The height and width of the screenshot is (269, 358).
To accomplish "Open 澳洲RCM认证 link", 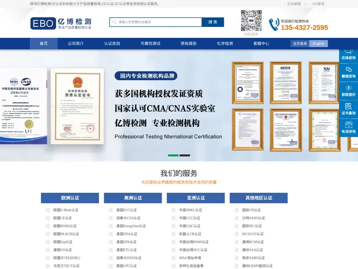I will coord(253,242).
